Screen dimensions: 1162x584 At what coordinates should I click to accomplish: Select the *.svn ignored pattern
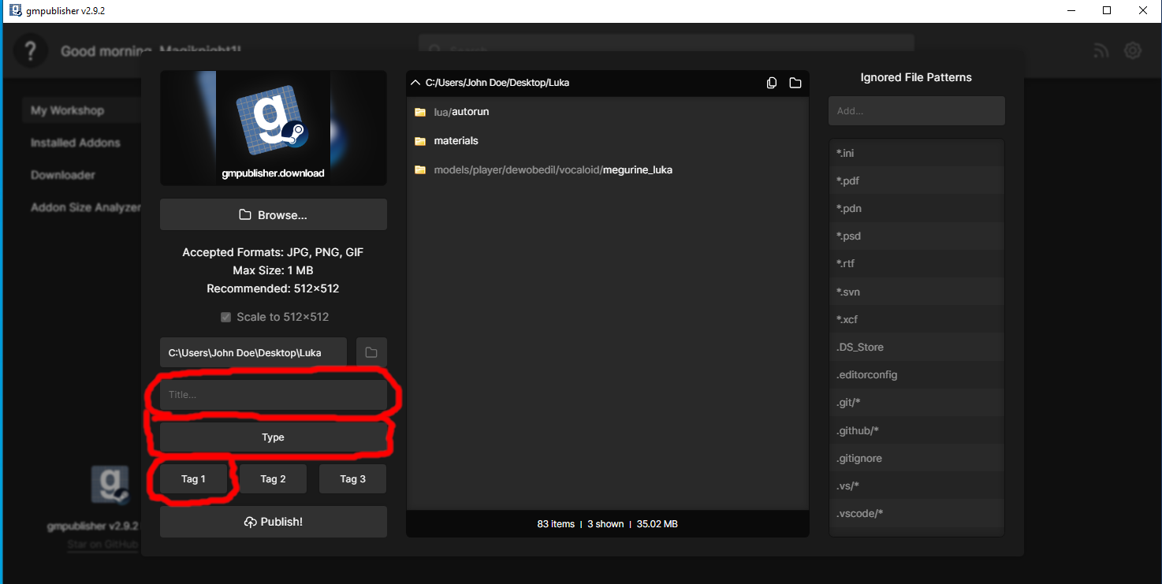(x=917, y=292)
